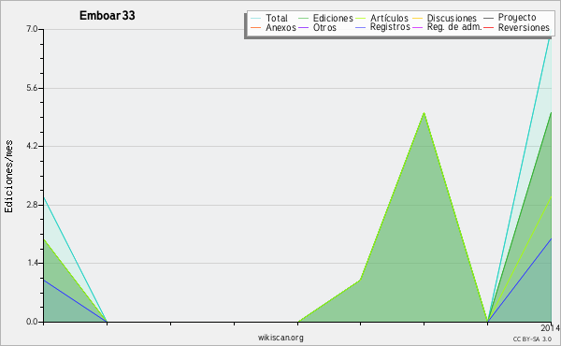Screen dimensions: 561x346
Task: Click the 2.8 y-axis value
Action: (32, 205)
